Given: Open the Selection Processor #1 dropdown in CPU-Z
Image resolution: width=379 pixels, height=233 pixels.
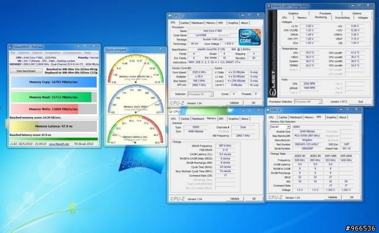Looking at the screenshot, I should pos(200,94).
